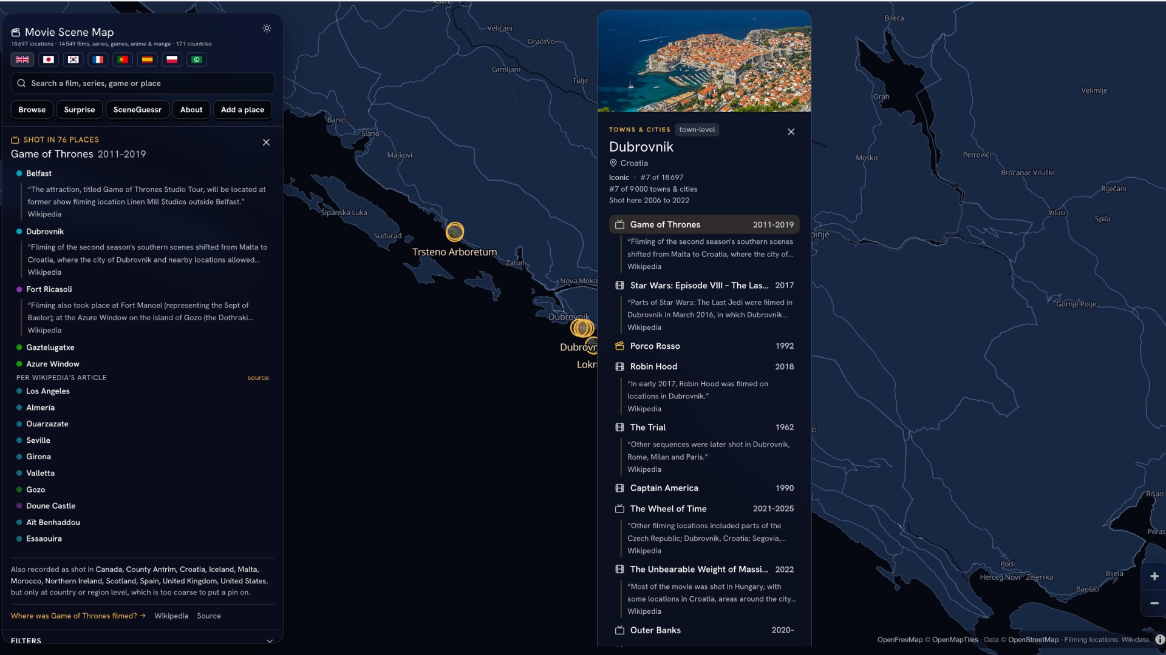Open The Wheel of Time 2021-2025 entry

click(x=704, y=509)
